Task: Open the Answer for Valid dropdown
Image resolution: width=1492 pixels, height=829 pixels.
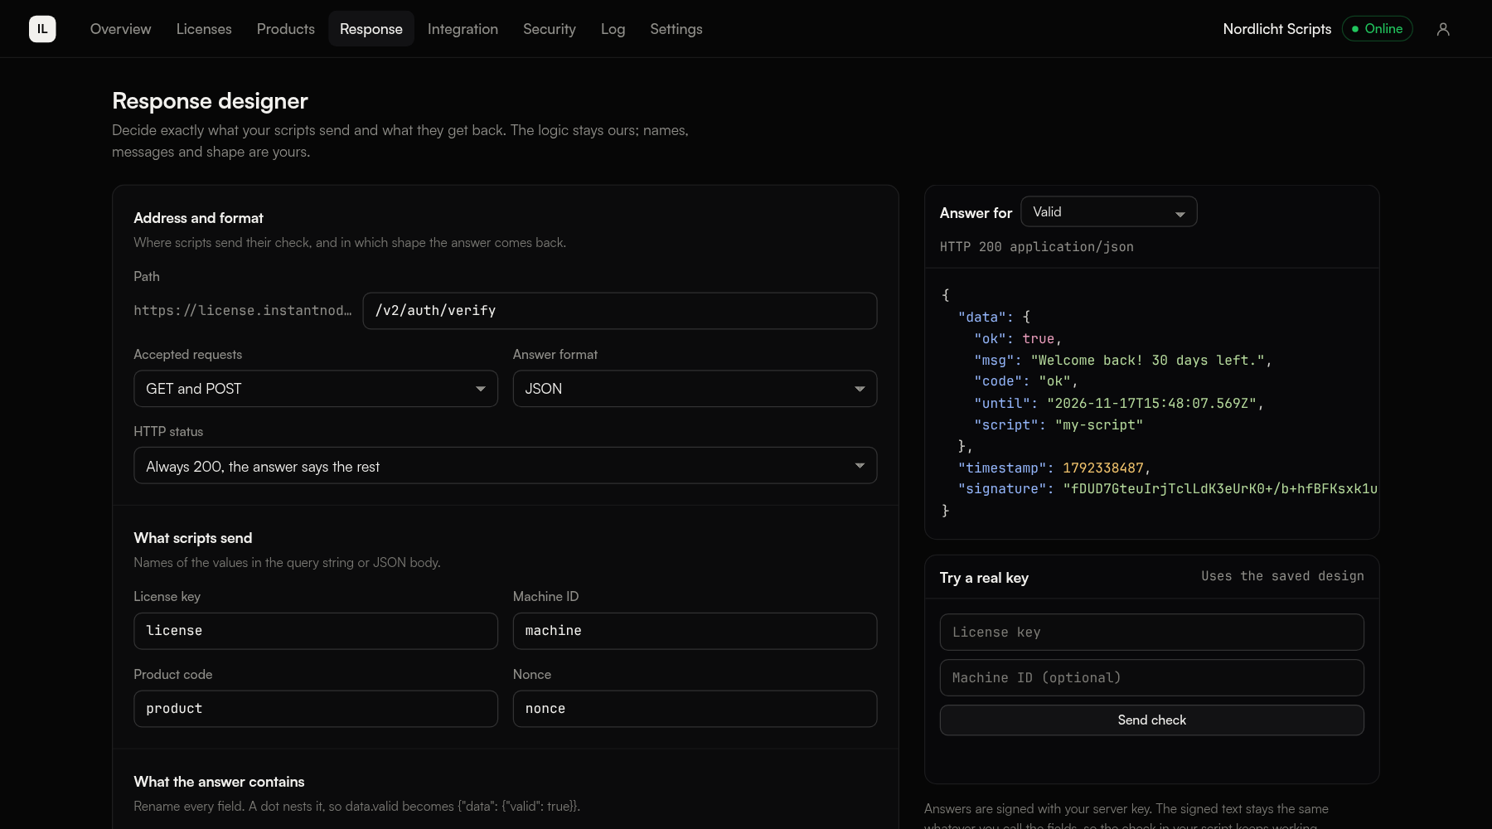Action: point(1109,212)
